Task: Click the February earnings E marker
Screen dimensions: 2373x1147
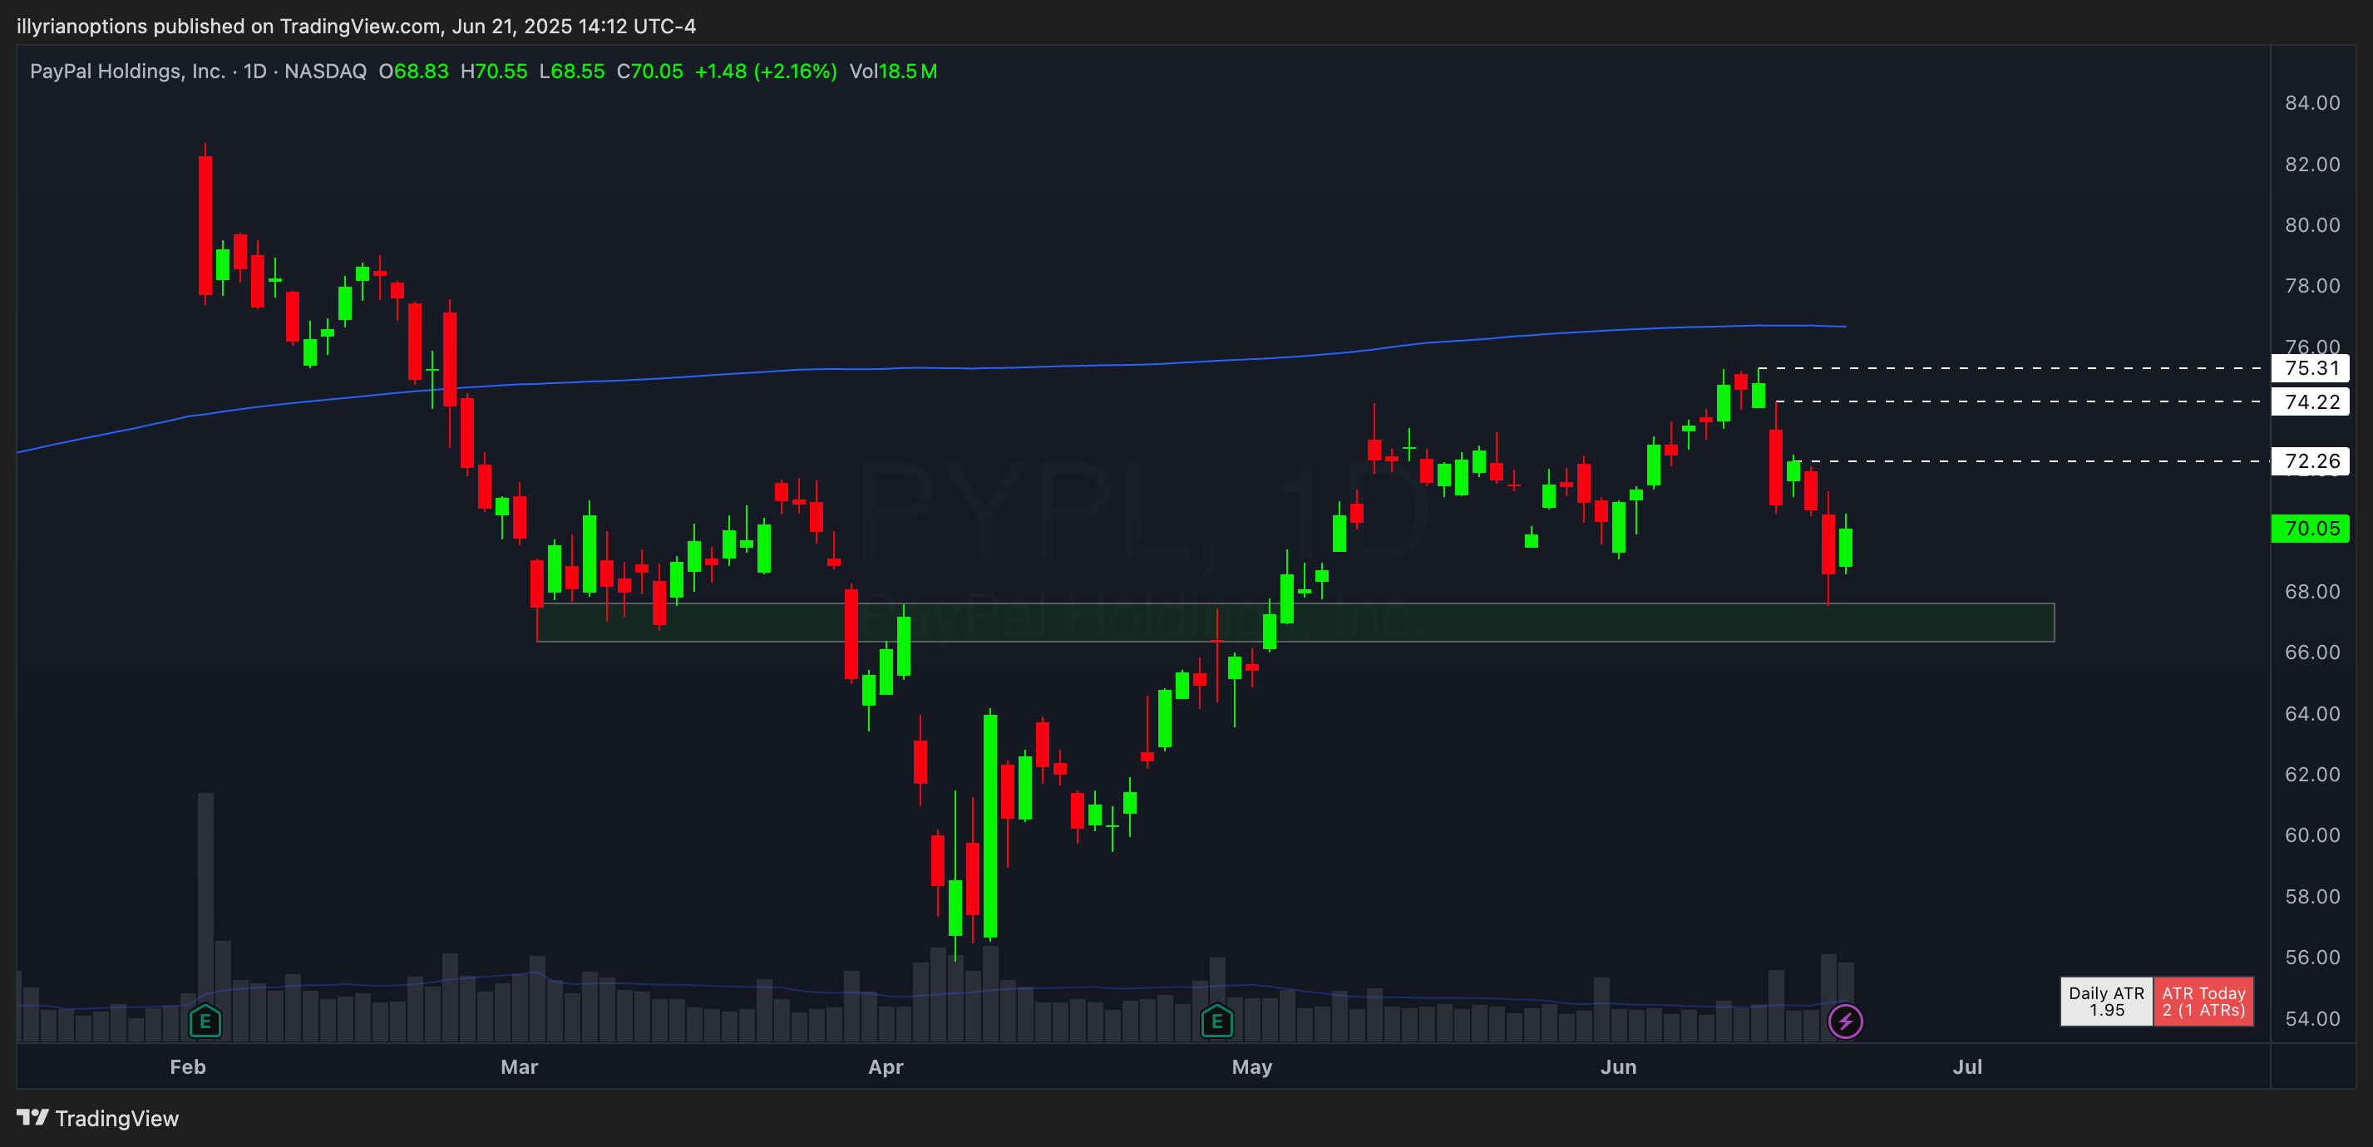Action: (205, 1021)
